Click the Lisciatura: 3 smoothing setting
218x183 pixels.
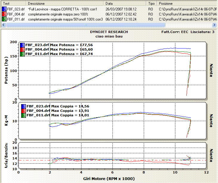point(202,32)
